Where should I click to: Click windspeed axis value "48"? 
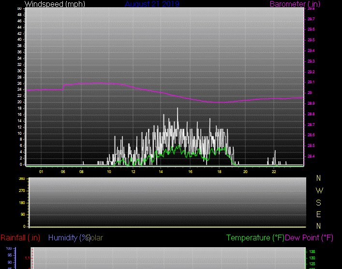pyautogui.click(x=19, y=15)
